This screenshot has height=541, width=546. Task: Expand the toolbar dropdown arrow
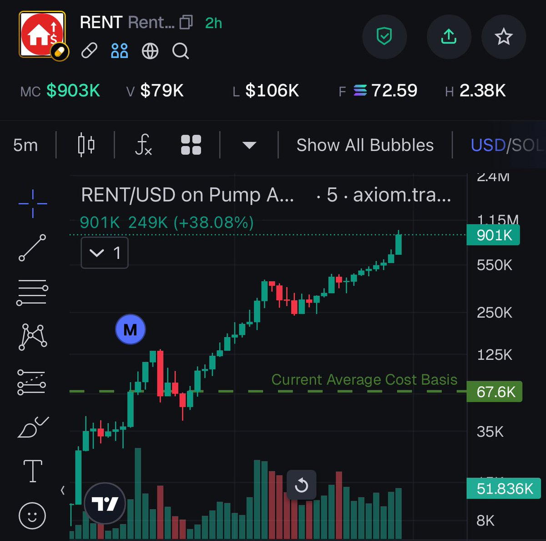[249, 146]
